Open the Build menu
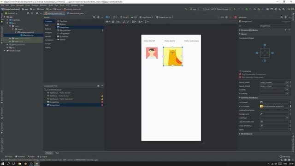The width and height of the screenshot is (295, 166). [51, 5]
